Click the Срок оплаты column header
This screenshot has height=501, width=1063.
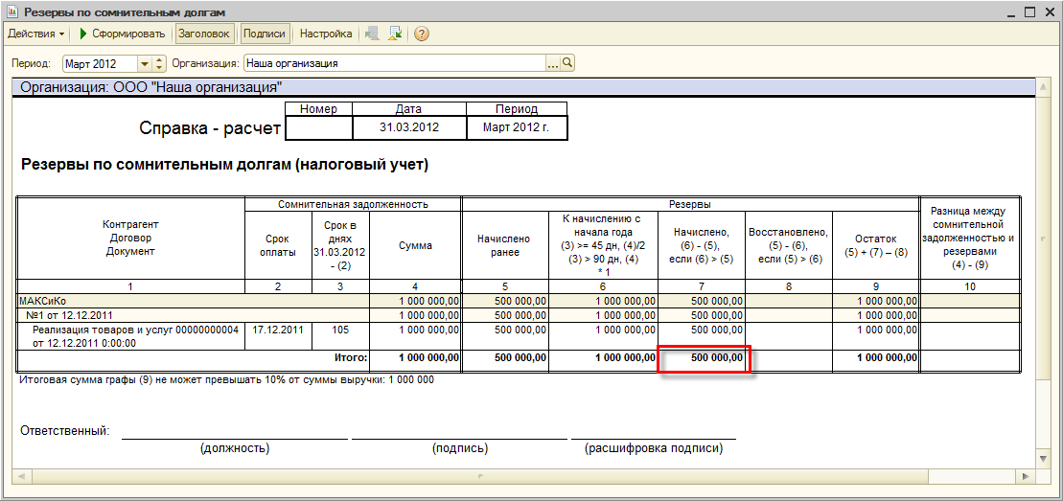(x=278, y=245)
